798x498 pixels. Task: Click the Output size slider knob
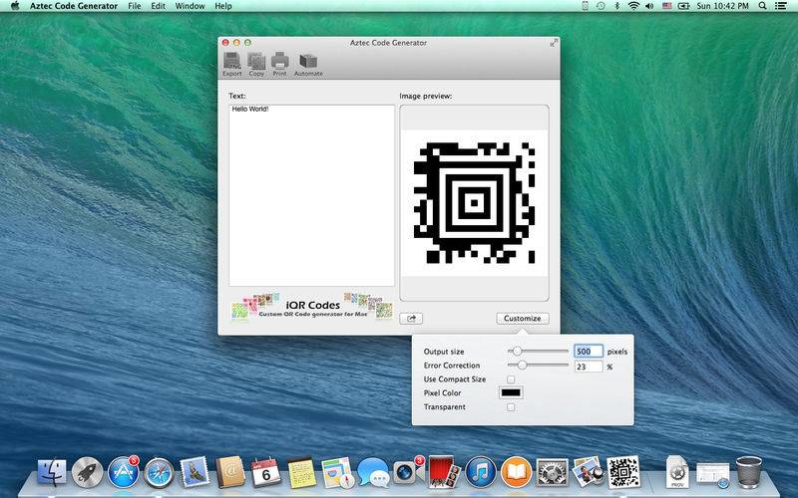tap(517, 352)
